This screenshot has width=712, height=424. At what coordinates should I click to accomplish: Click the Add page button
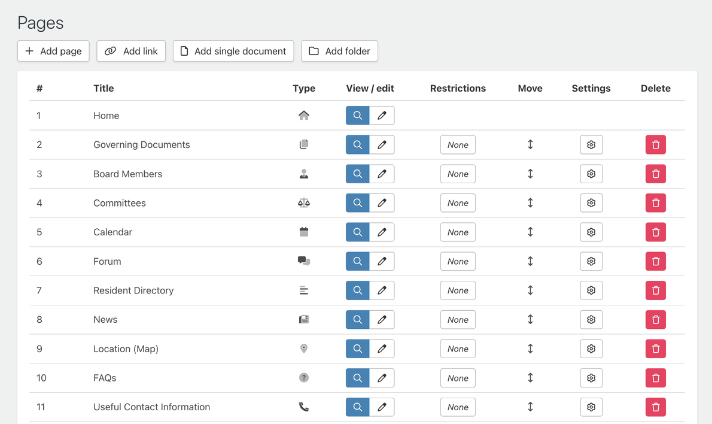tap(53, 51)
